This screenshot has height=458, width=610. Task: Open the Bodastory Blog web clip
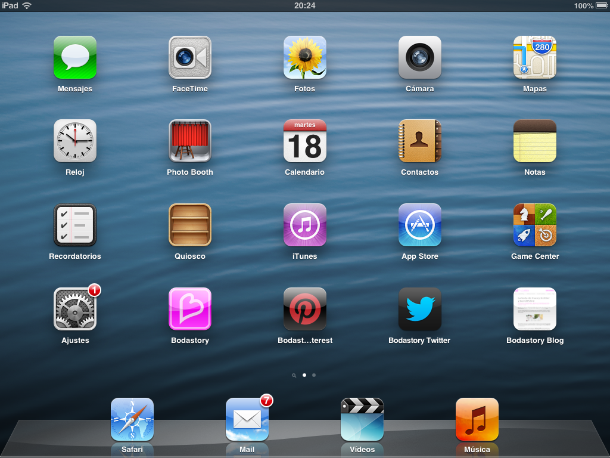pyautogui.click(x=535, y=310)
